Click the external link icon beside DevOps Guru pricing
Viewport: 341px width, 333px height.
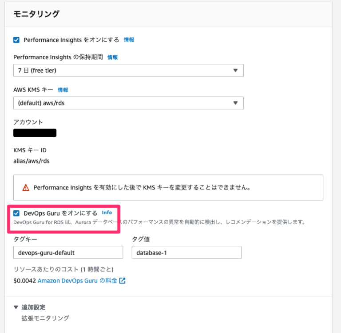[123, 280]
